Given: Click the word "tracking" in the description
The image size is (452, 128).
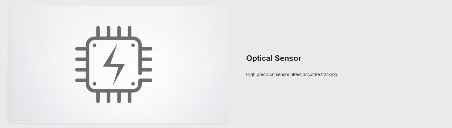Looking at the screenshot, I should [329, 75].
